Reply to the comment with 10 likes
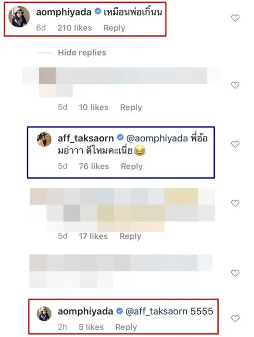 [x=131, y=107]
